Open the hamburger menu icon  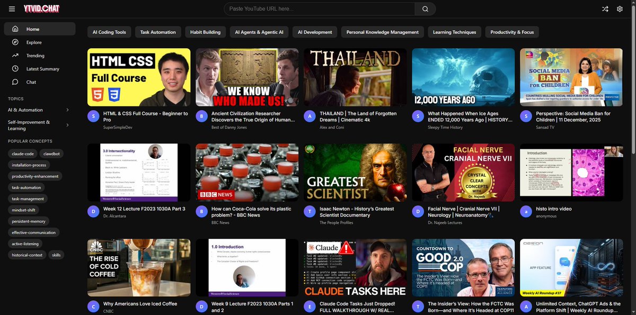pyautogui.click(x=12, y=9)
